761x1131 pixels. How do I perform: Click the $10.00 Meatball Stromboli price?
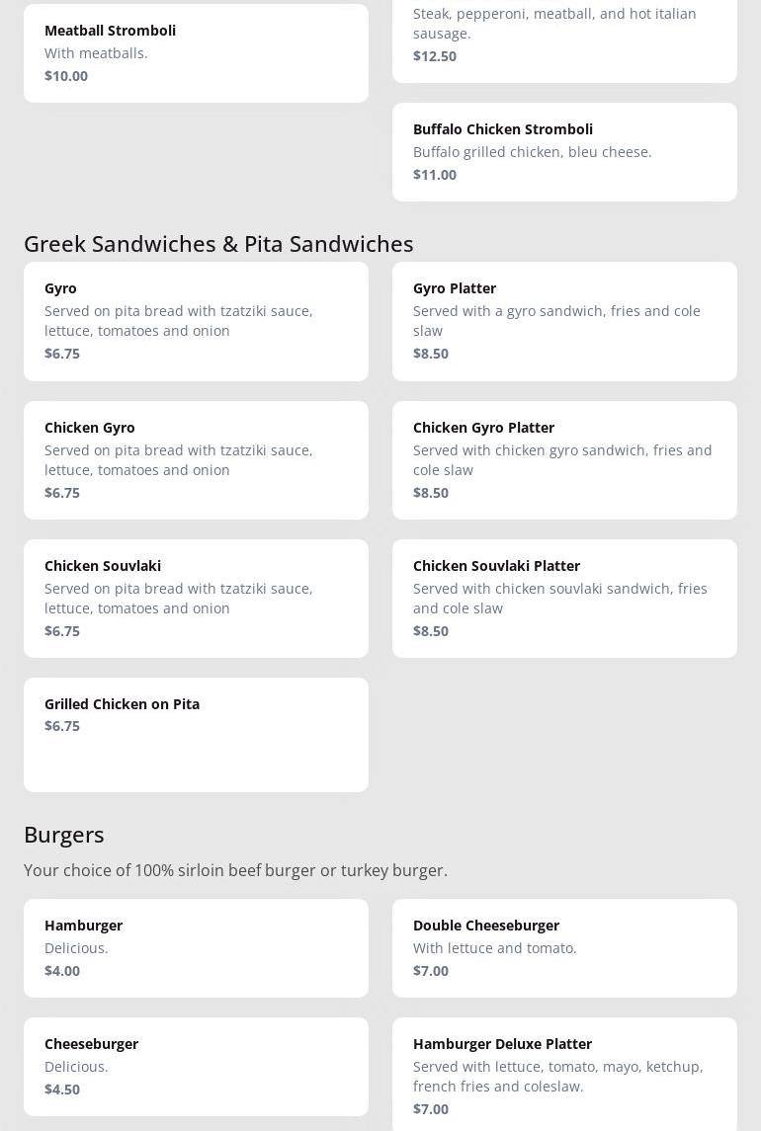click(66, 76)
